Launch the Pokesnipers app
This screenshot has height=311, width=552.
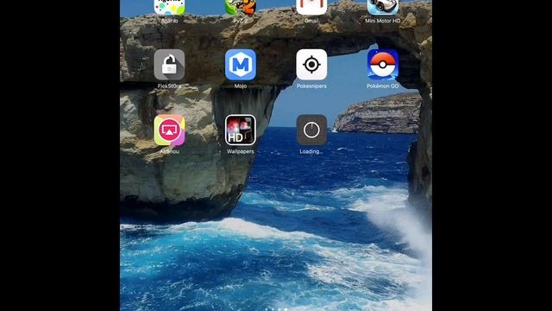[311, 65]
